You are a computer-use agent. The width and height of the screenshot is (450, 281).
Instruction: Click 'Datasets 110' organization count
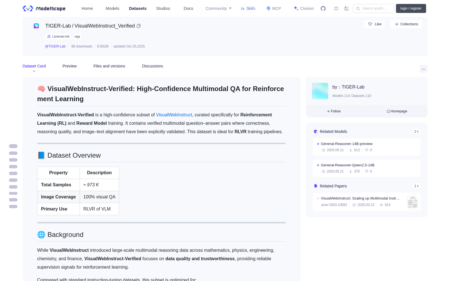(361, 96)
